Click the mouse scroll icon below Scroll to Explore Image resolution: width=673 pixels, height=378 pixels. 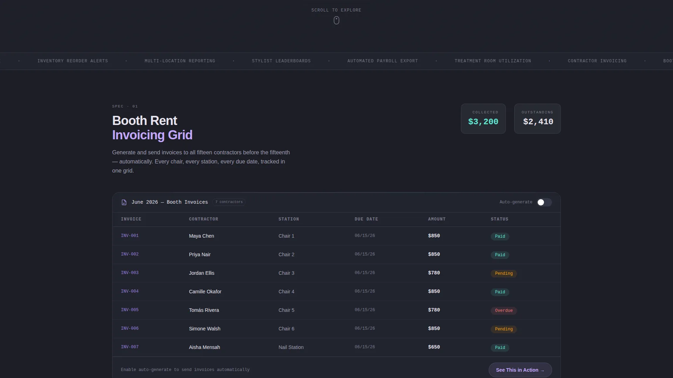[336, 20]
